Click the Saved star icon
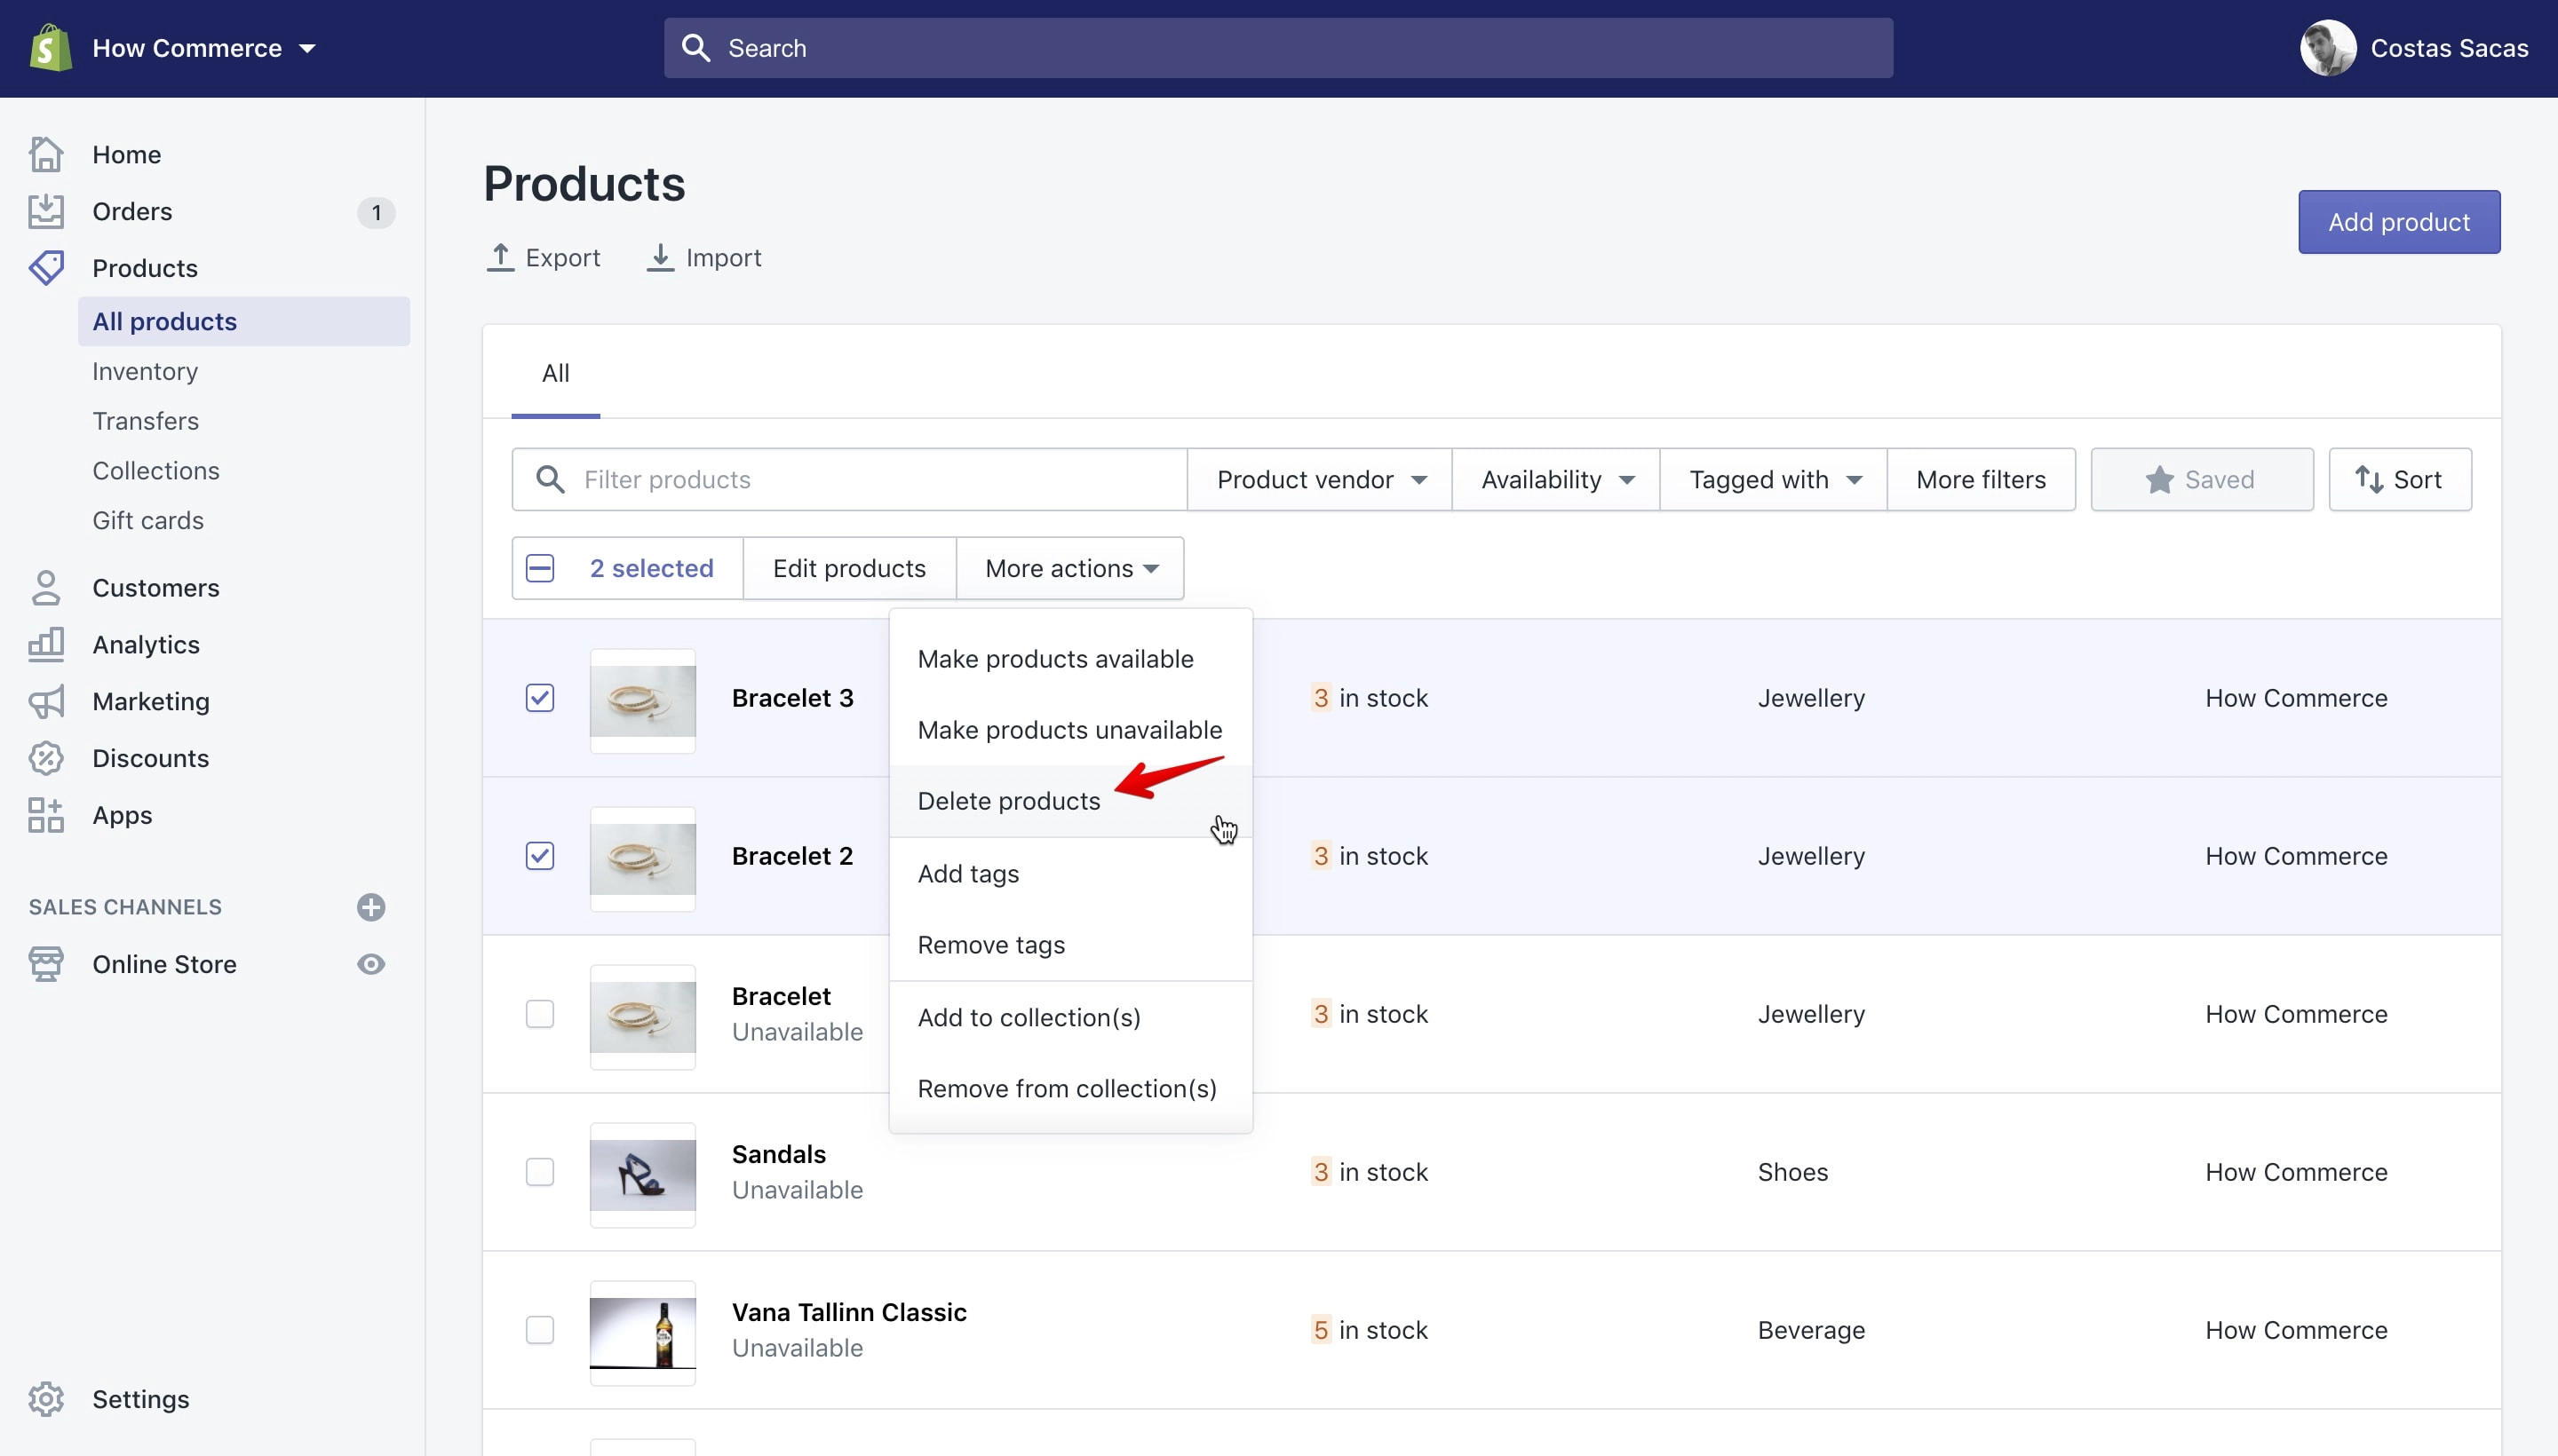Image resolution: width=2558 pixels, height=1456 pixels. tap(2160, 480)
